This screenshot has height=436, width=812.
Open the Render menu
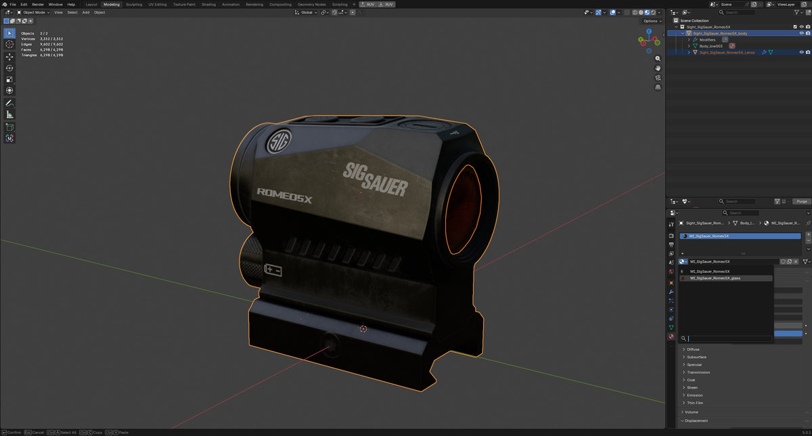tap(38, 4)
